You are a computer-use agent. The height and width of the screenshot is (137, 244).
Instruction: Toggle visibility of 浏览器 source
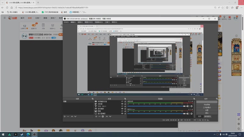pos(122,104)
